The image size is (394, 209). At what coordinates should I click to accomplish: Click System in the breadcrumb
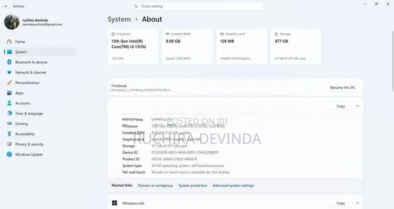pos(119,19)
